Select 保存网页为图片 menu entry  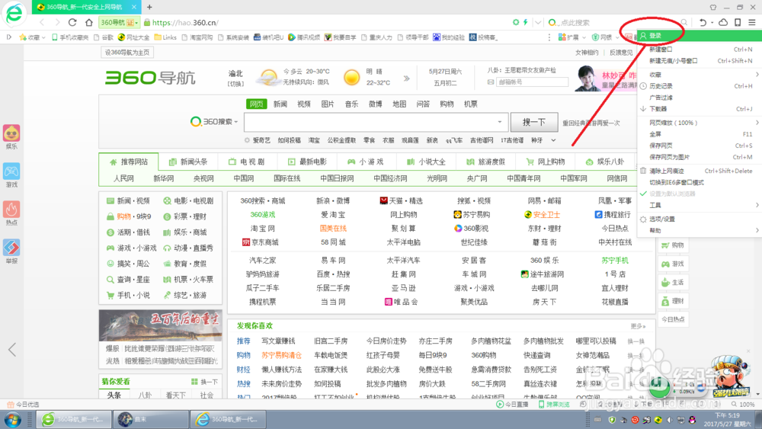click(x=698, y=157)
